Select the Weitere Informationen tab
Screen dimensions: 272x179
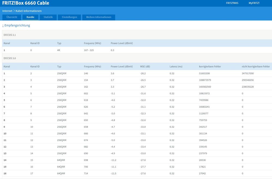coord(99,17)
